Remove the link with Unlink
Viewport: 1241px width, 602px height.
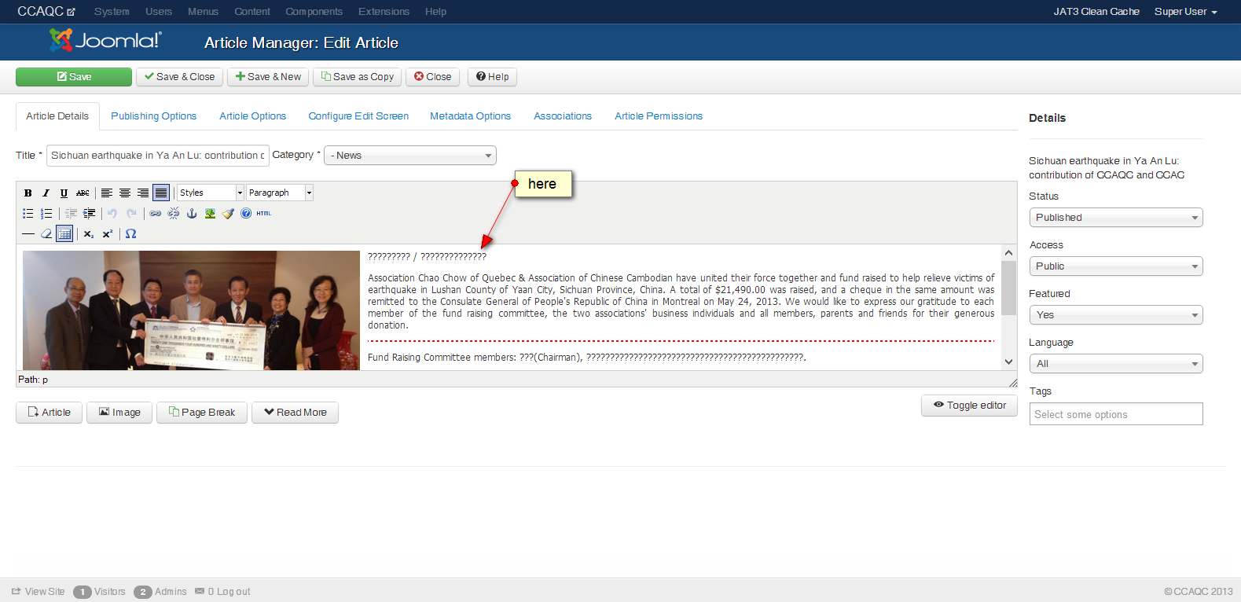tap(174, 213)
